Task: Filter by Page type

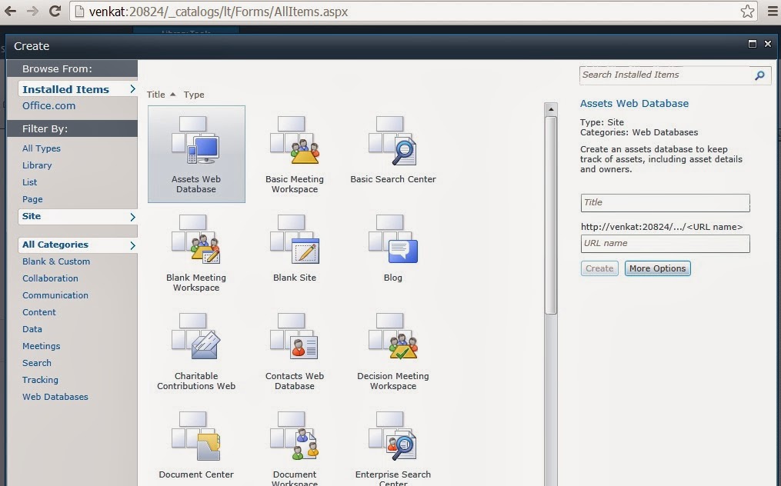Action: coord(32,199)
